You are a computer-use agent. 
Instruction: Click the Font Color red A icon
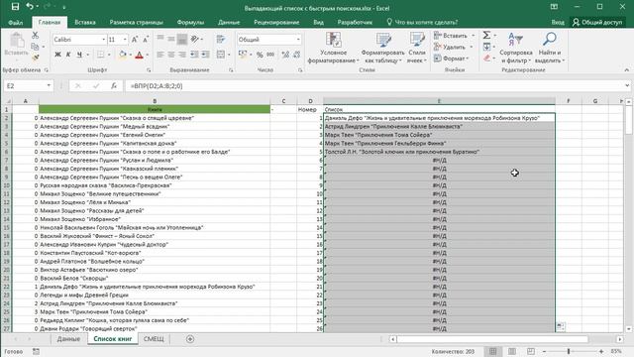[x=139, y=55]
